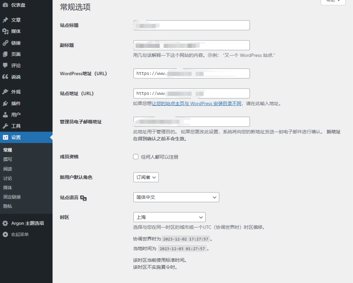Click the Links chain icon
The image size is (353, 283).
click(x=5, y=43)
